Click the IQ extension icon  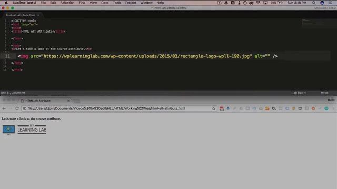(x=254, y=108)
